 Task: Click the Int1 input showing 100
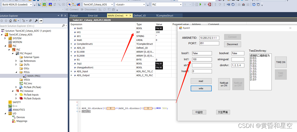click(x=202, y=59)
